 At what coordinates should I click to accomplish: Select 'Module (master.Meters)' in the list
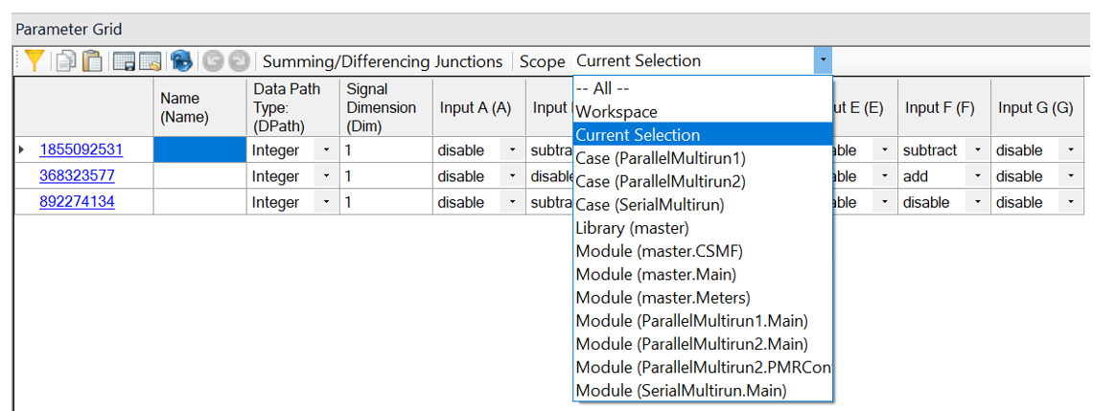[663, 297]
